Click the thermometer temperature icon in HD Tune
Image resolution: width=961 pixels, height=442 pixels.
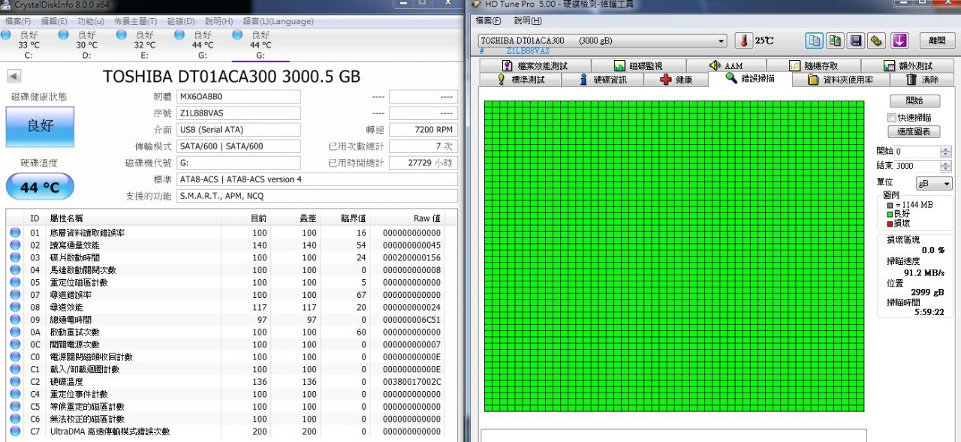coord(743,41)
